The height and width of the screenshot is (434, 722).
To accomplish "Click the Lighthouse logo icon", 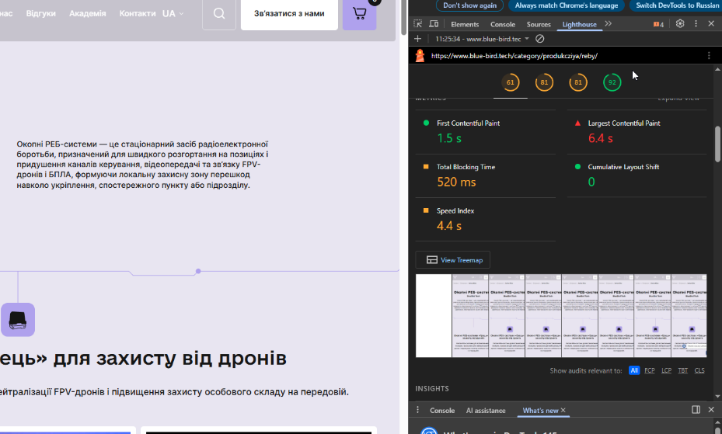I will [420, 56].
